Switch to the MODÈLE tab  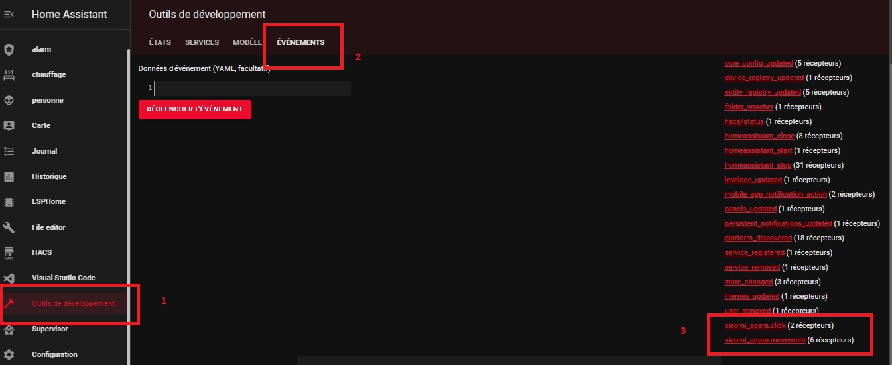tap(247, 42)
